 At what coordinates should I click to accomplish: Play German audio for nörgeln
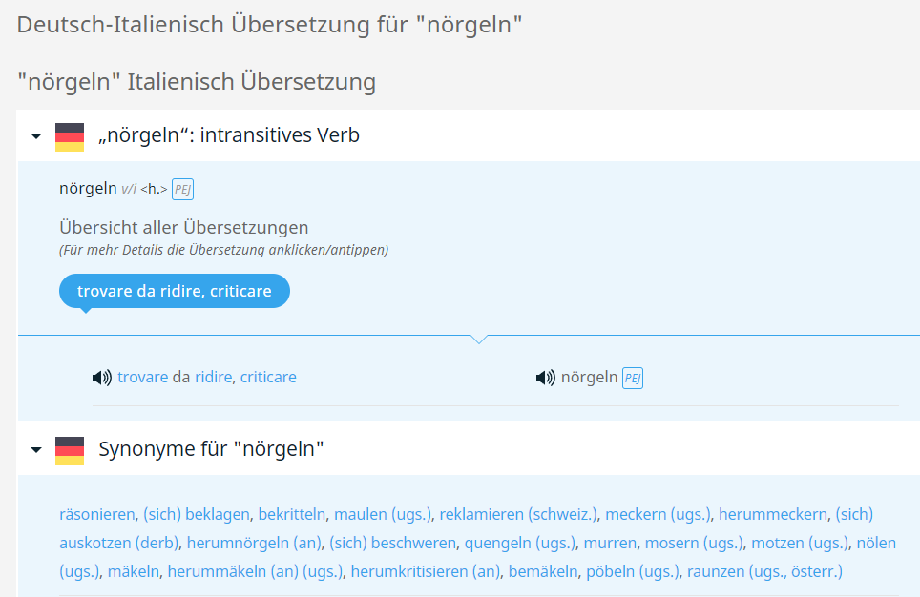545,378
